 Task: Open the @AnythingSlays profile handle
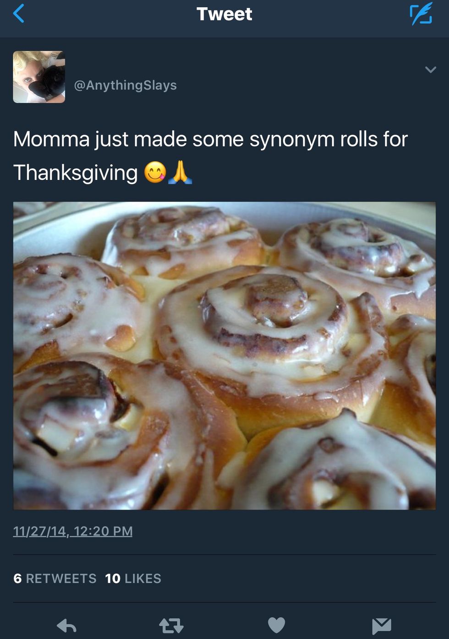coord(125,85)
